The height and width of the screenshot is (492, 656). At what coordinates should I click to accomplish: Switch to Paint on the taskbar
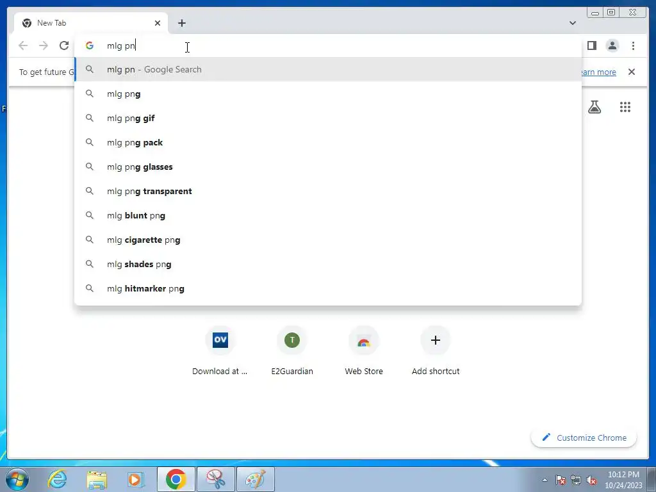pyautogui.click(x=256, y=479)
